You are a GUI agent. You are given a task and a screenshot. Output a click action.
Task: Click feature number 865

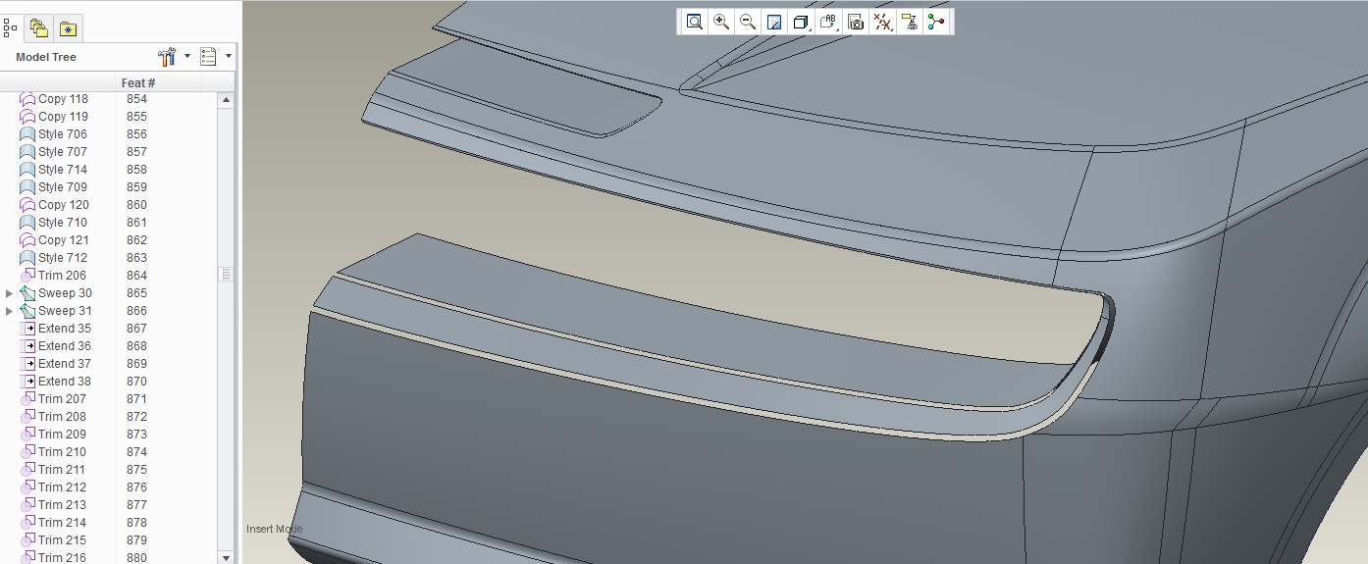(136, 293)
